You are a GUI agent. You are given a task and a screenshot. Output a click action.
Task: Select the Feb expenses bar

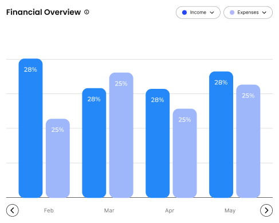(x=58, y=158)
